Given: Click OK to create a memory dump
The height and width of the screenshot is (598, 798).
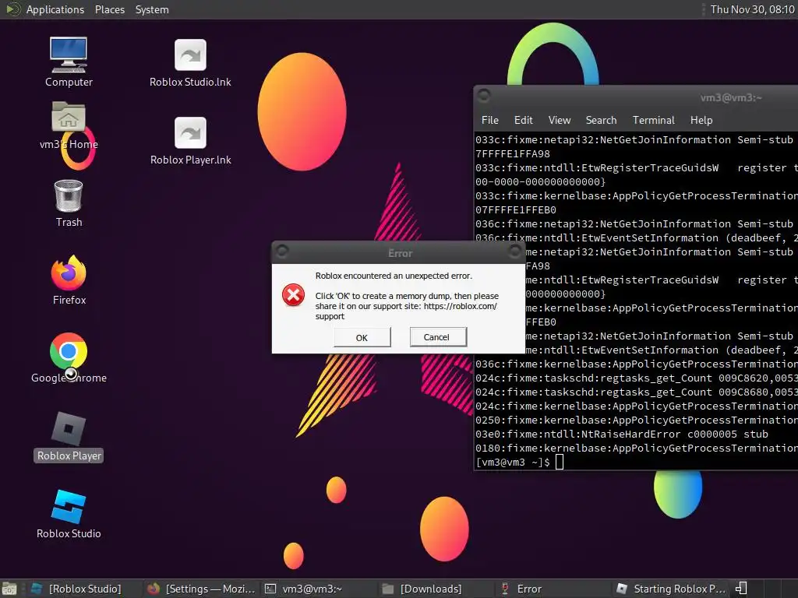Looking at the screenshot, I should 362,338.
